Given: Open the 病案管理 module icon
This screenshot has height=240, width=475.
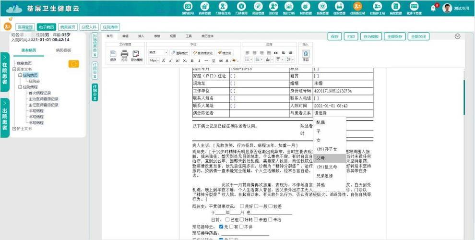Looking at the screenshot, I should 395,6.
